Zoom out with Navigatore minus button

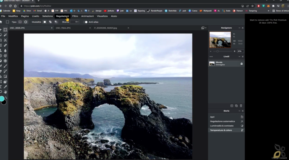(211, 51)
